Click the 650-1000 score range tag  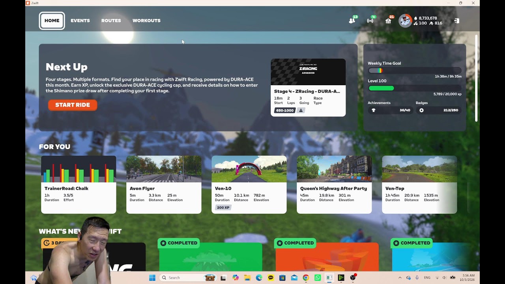284,110
